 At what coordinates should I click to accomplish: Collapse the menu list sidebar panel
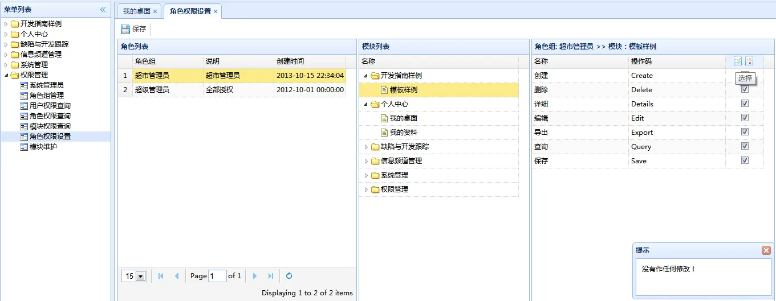pos(103,10)
